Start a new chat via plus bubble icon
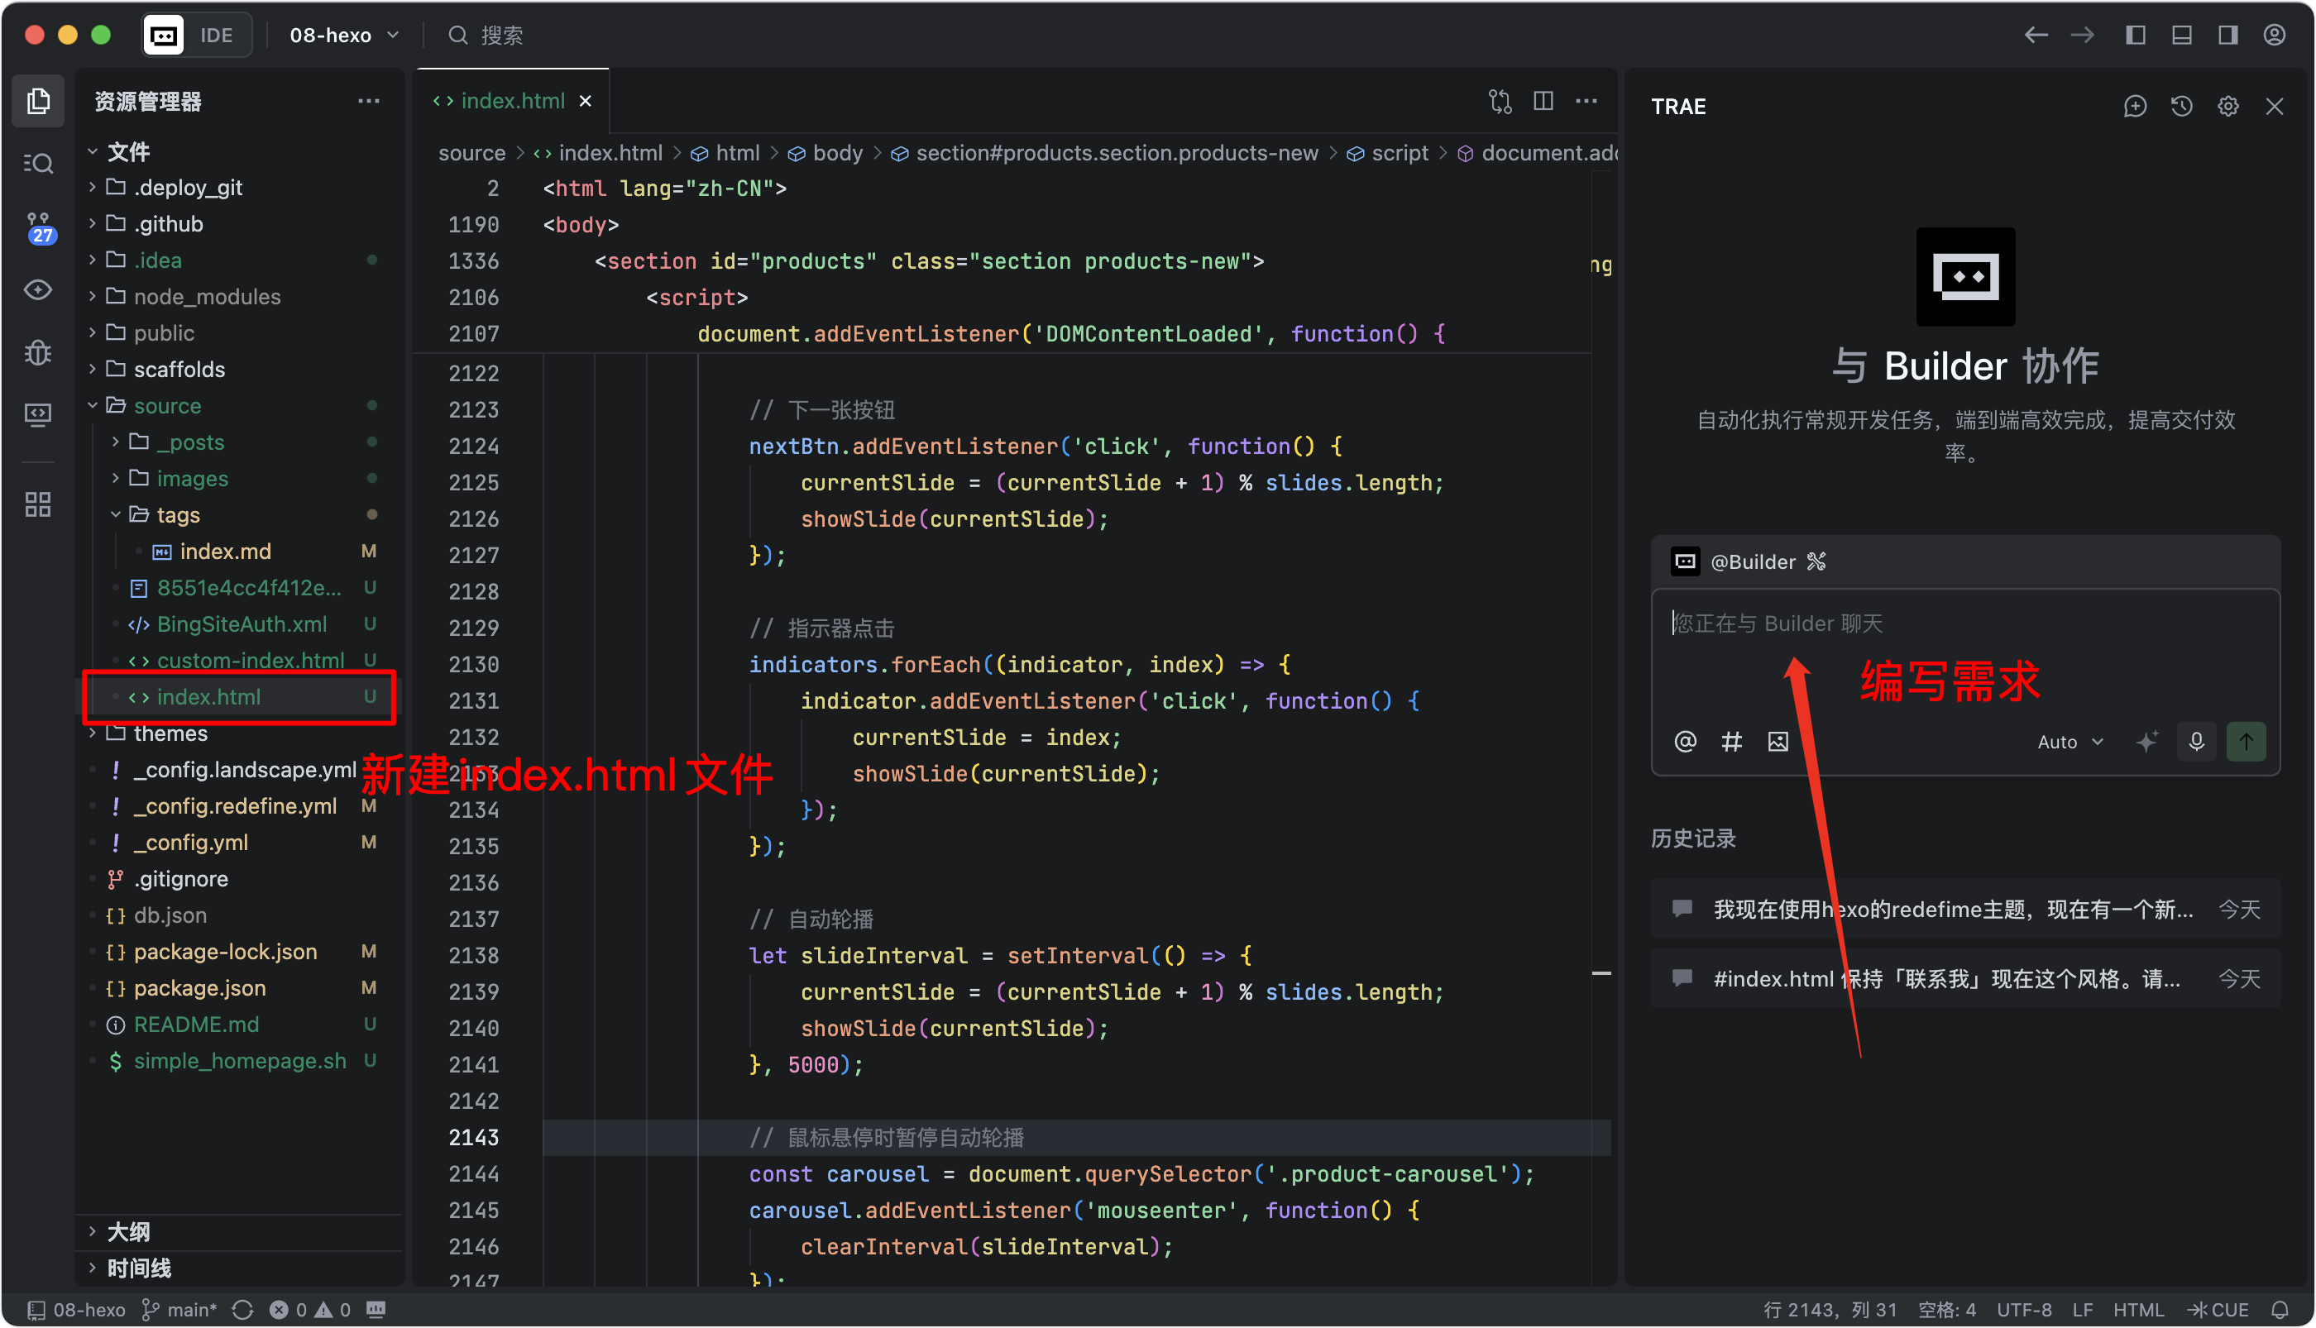This screenshot has width=2316, height=1328. coord(2136,107)
